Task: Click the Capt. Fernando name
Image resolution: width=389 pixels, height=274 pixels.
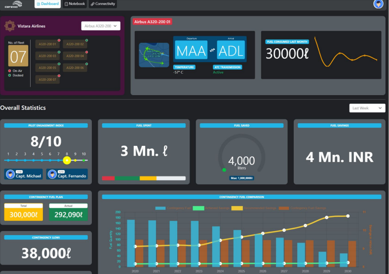Action: click(72, 176)
